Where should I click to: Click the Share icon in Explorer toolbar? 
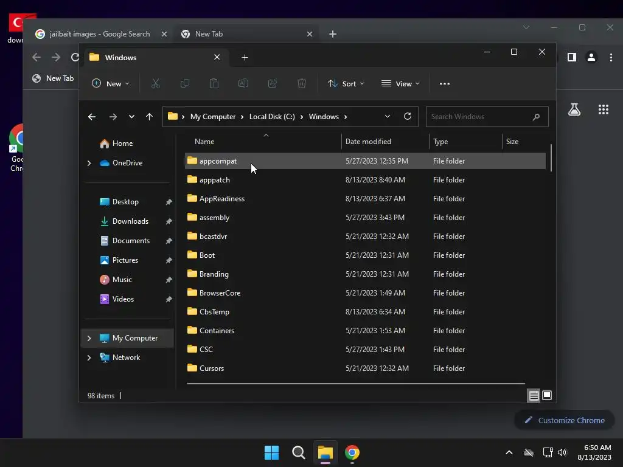(x=273, y=83)
